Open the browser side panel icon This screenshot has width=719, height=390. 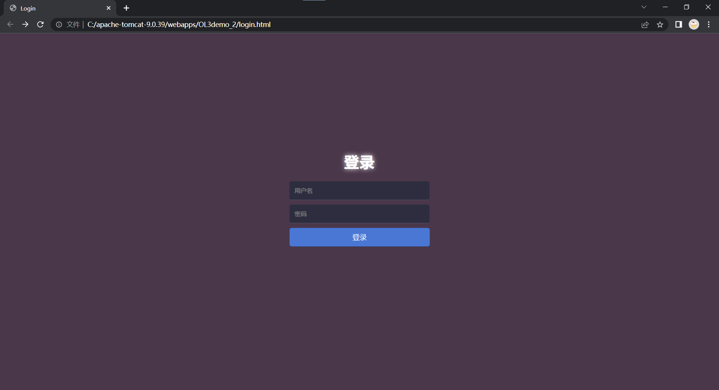pos(678,24)
